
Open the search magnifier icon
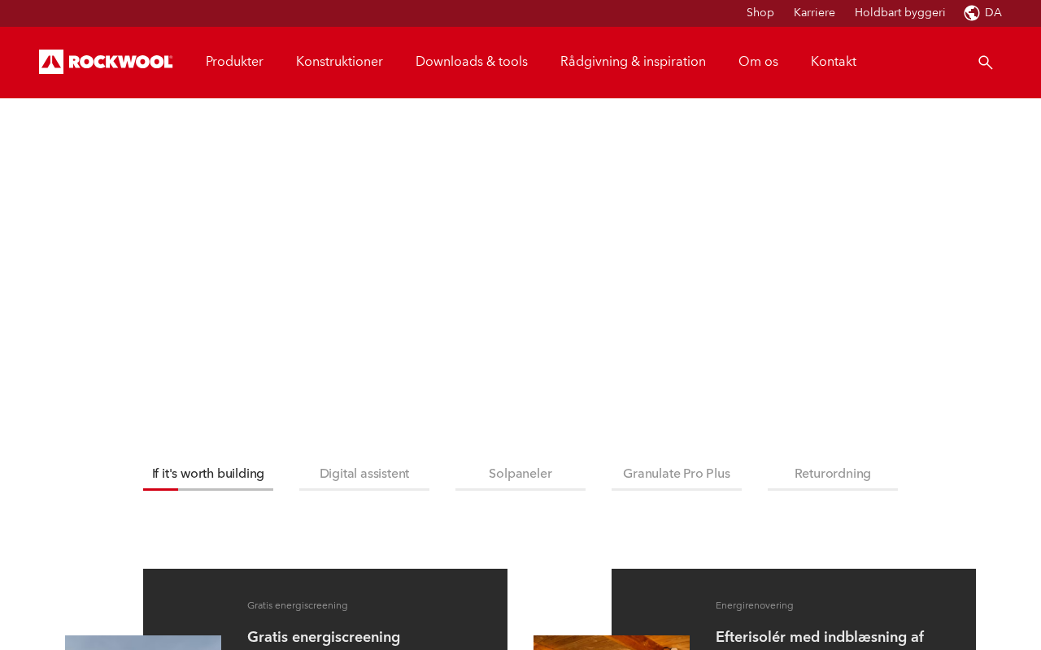pyautogui.click(x=985, y=63)
